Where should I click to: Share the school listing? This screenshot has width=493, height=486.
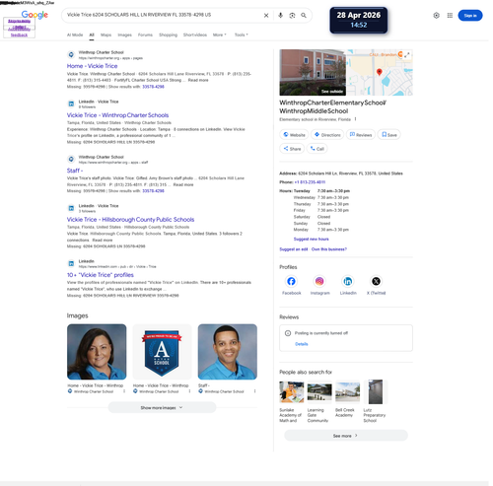click(292, 149)
